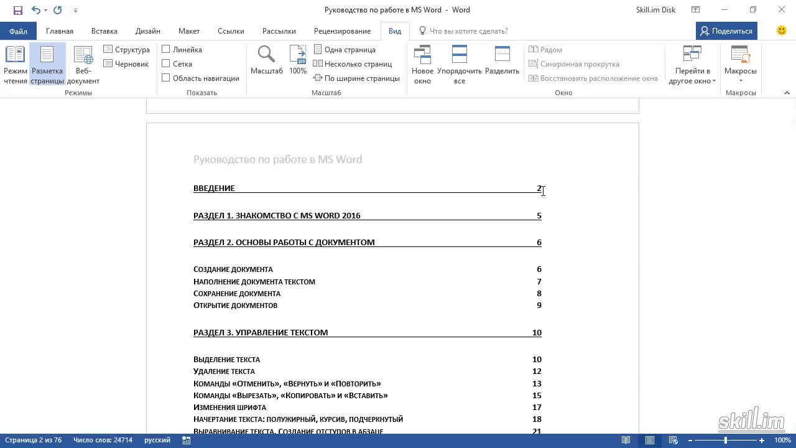The width and height of the screenshot is (796, 448).
Task: Open the Дизайн tab
Action: coord(148,31)
